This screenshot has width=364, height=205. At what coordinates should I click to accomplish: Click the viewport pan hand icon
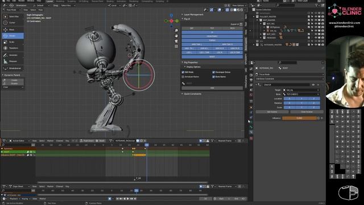pyautogui.click(x=176, y=36)
